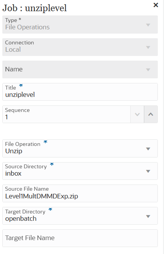Increase Sequence with the up chevron

click(151, 114)
